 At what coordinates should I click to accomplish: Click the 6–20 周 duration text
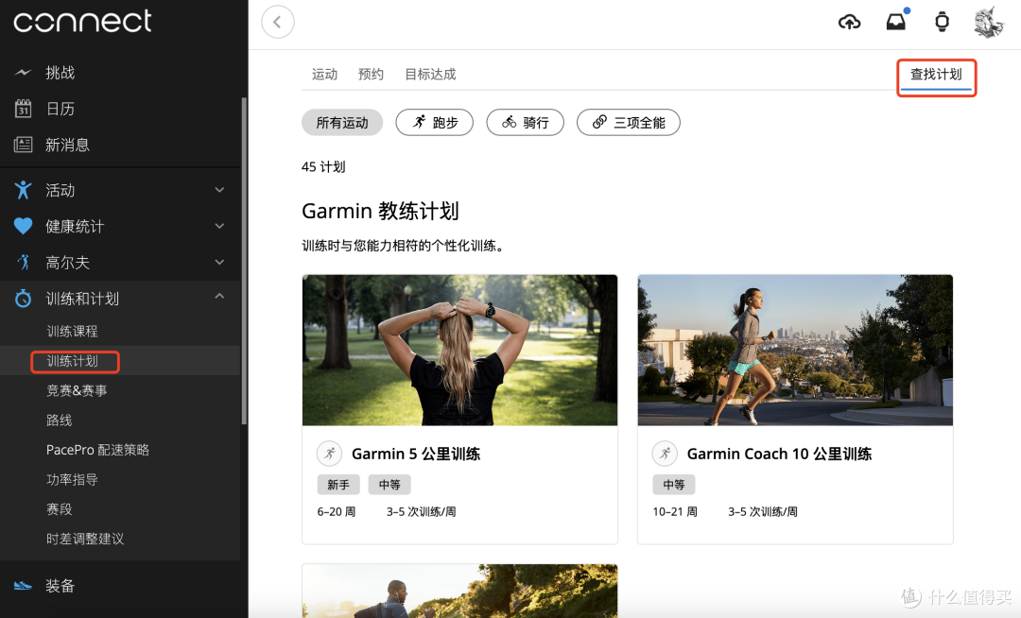point(336,511)
